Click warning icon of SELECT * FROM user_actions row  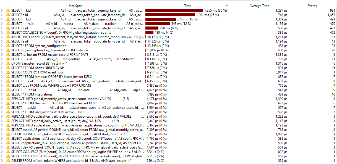pyautogui.click(x=8, y=112)
